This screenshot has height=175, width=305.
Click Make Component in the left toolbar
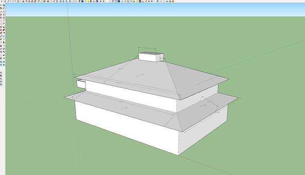click(4, 5)
